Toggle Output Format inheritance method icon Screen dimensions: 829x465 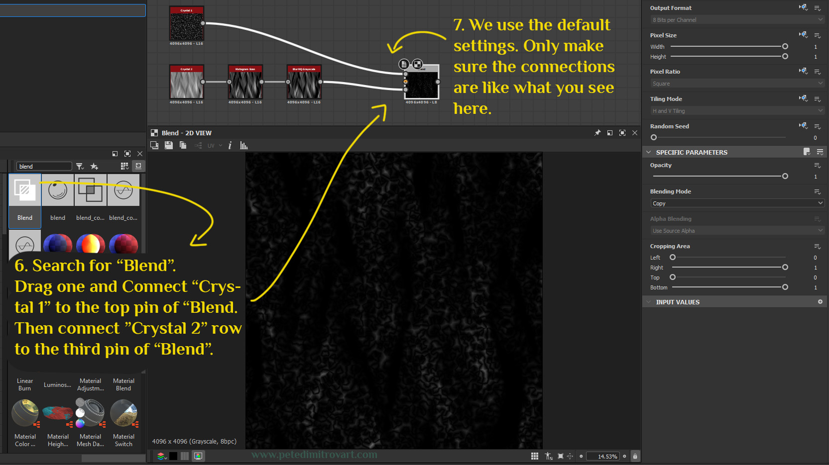(803, 7)
